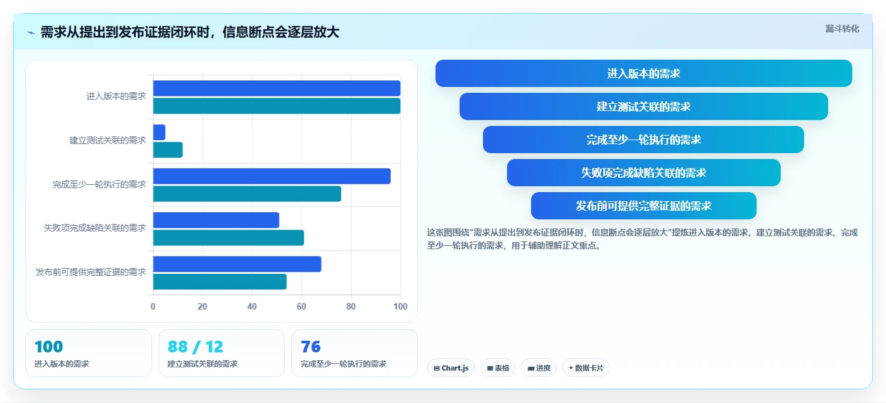Click the teal bar for 发布前可提供完整证据的需求
The image size is (886, 403).
[220, 282]
